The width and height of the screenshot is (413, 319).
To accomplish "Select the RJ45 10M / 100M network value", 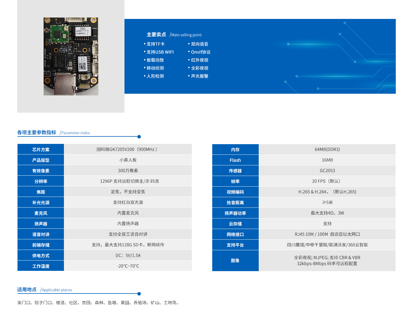I will click(327, 234).
